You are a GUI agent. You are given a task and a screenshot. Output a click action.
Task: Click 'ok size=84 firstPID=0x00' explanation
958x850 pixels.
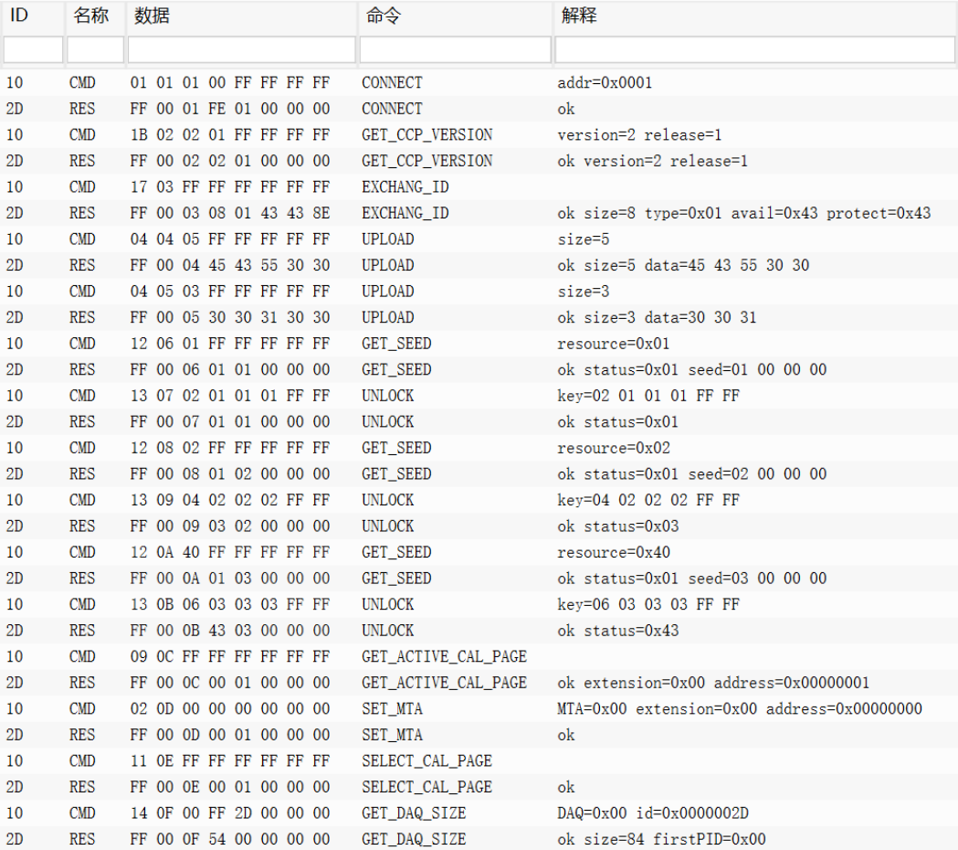coord(661,839)
